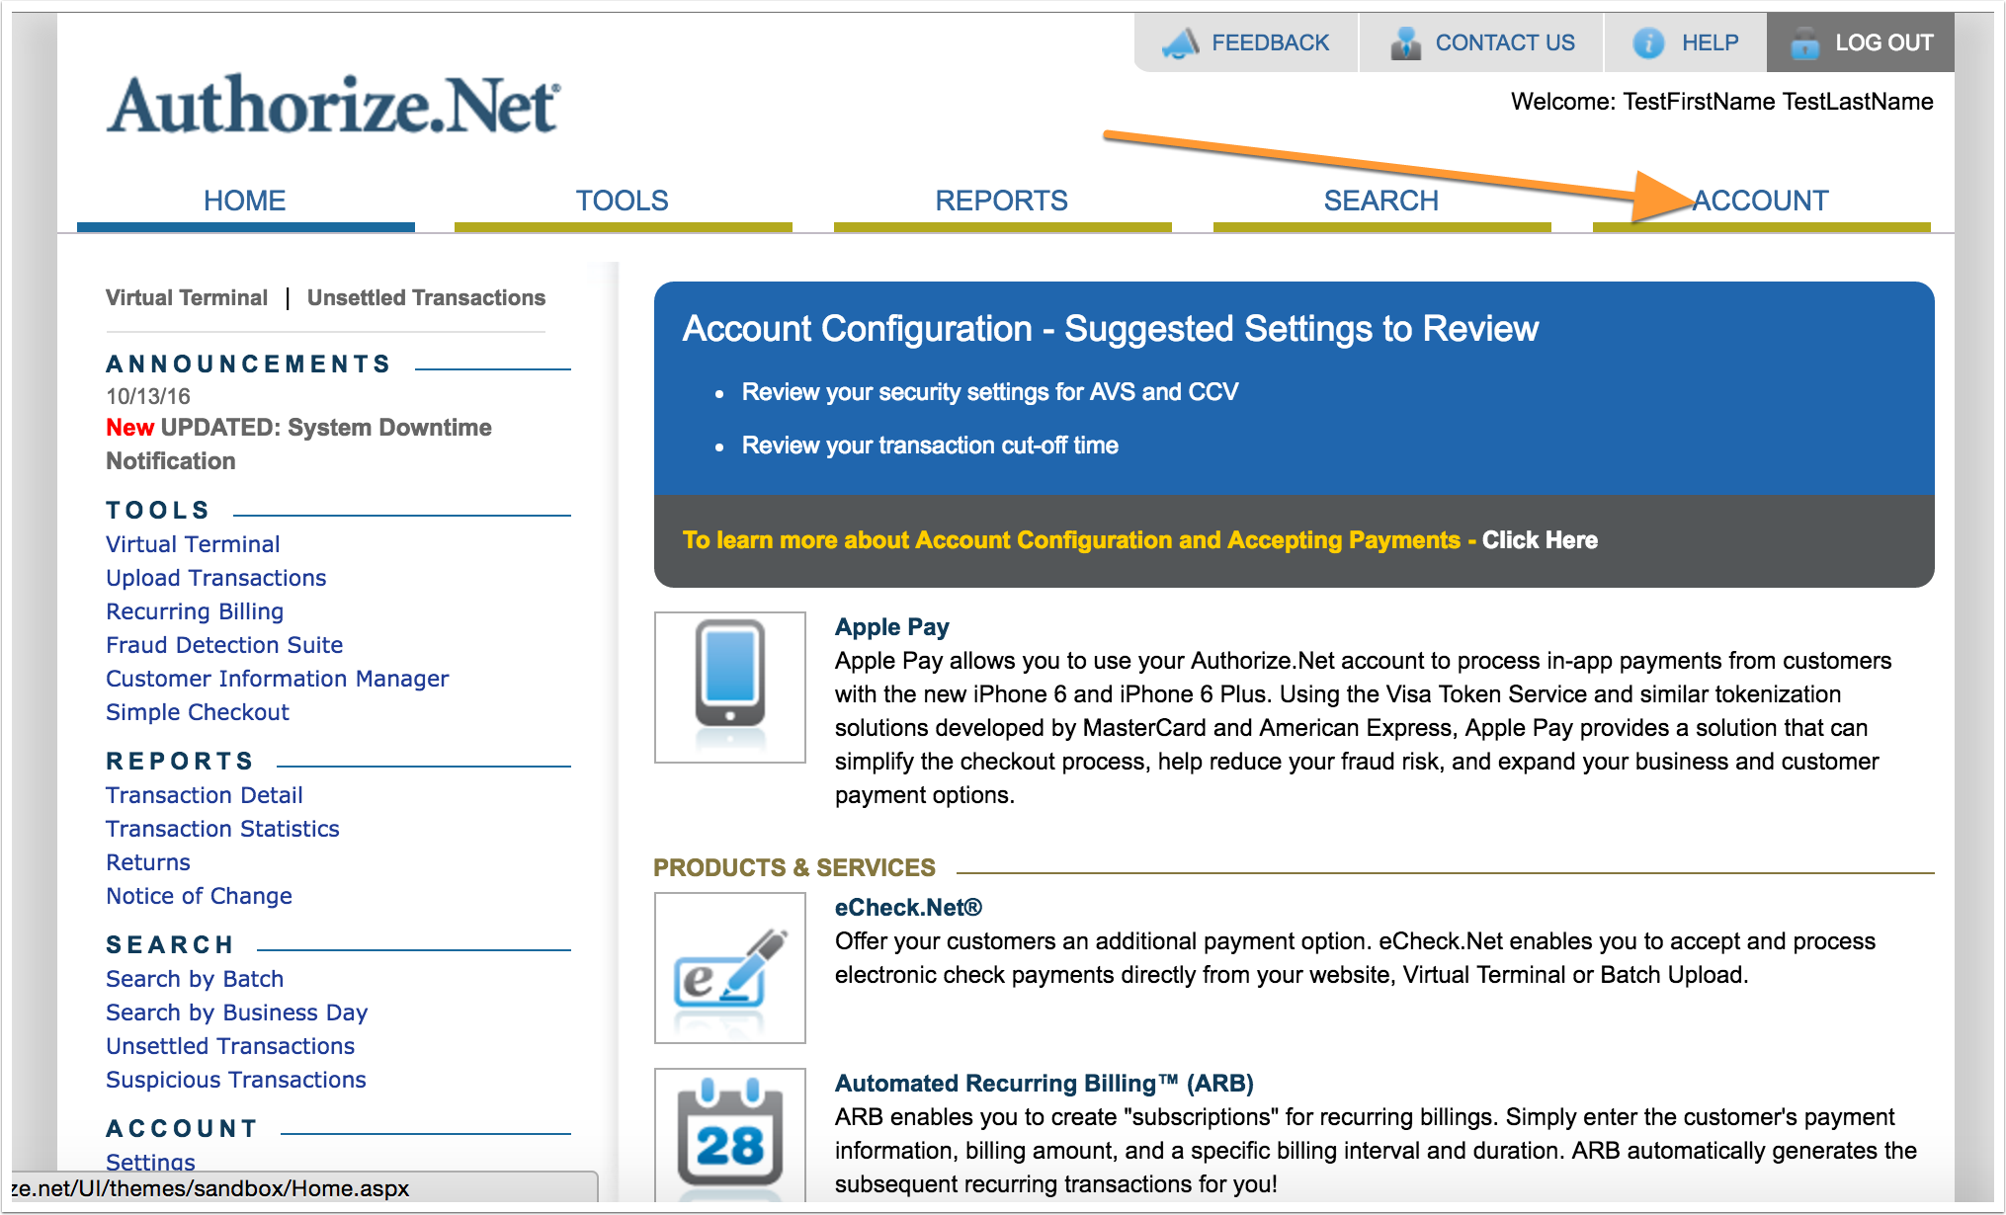Click Review security settings for AVS and CCV
This screenshot has width=2006, height=1215.
990,392
